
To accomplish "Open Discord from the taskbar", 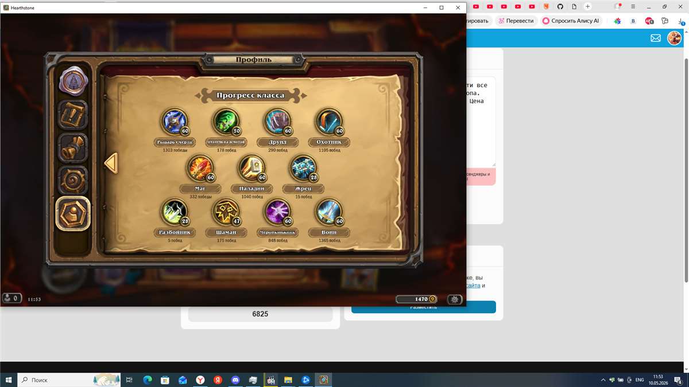I will pyautogui.click(x=235, y=380).
